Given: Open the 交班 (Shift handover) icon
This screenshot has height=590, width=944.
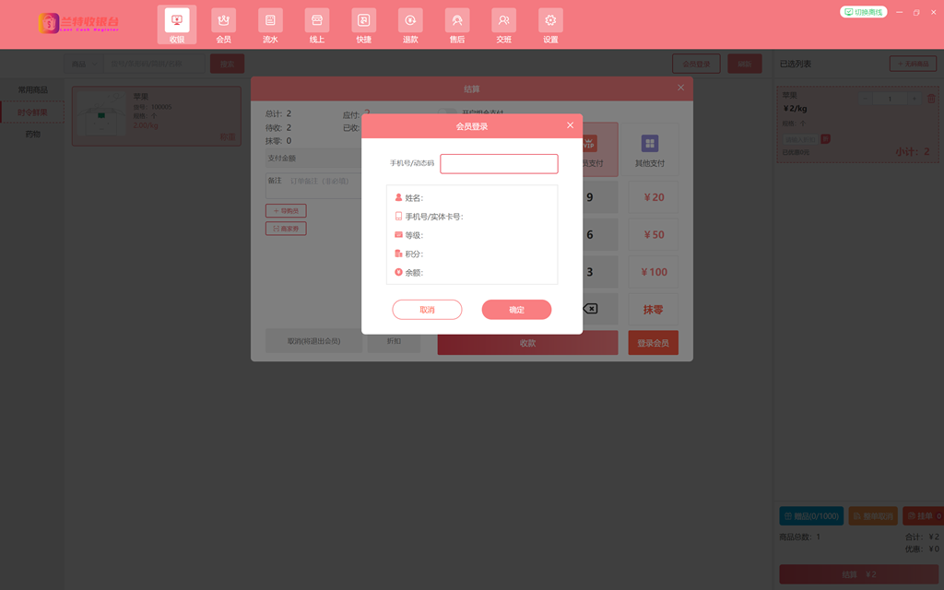Looking at the screenshot, I should 503,21.
